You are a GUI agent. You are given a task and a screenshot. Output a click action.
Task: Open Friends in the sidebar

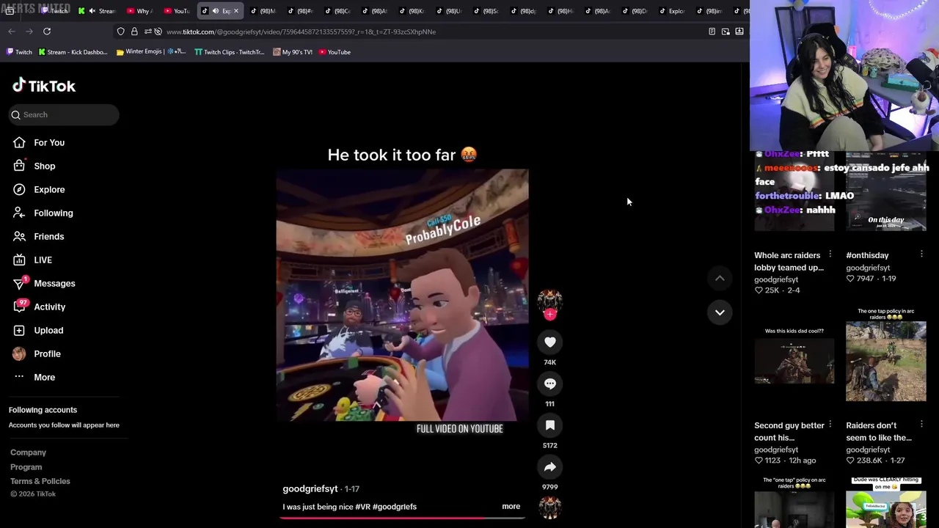[48, 236]
